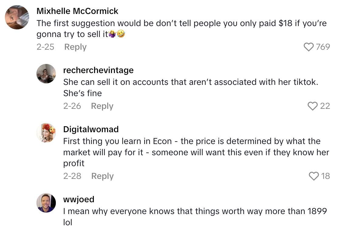Click wwjoed's profile photo
The height and width of the screenshot is (228, 340).
(46, 203)
